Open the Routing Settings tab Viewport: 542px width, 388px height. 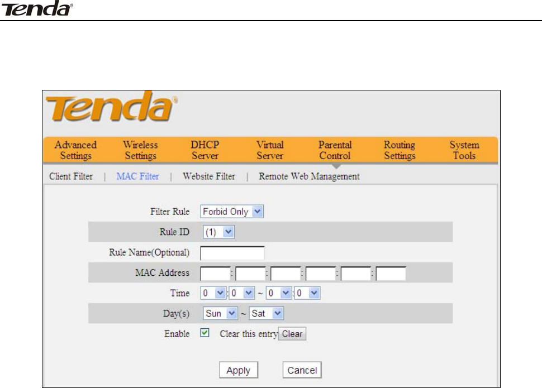400,150
